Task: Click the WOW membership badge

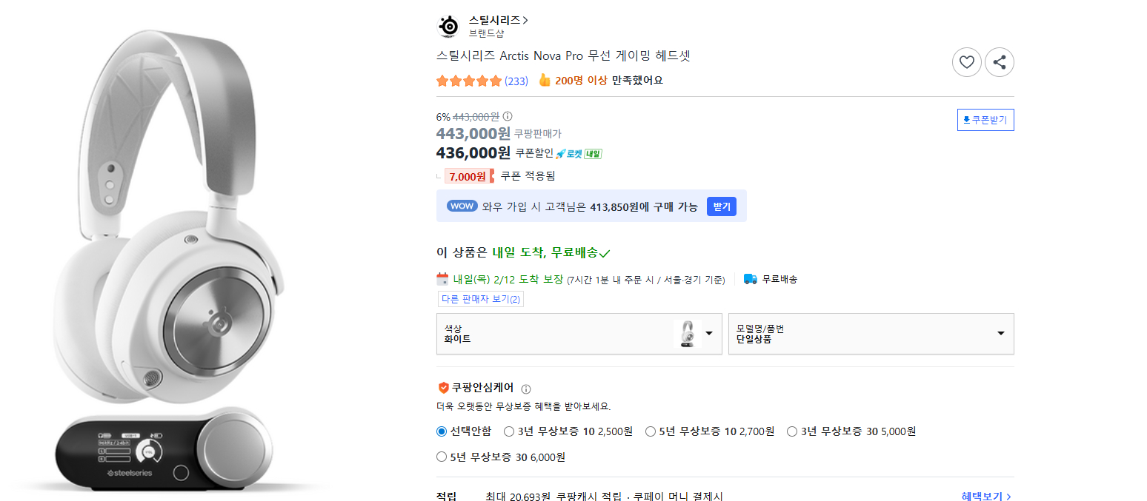Action: pyautogui.click(x=461, y=206)
